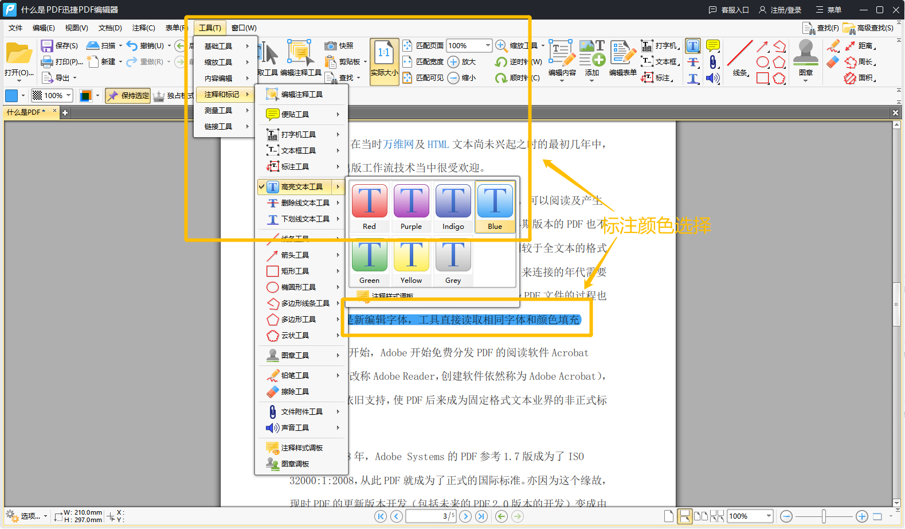
Task: Open the 窗口(W) menu
Action: point(244,28)
